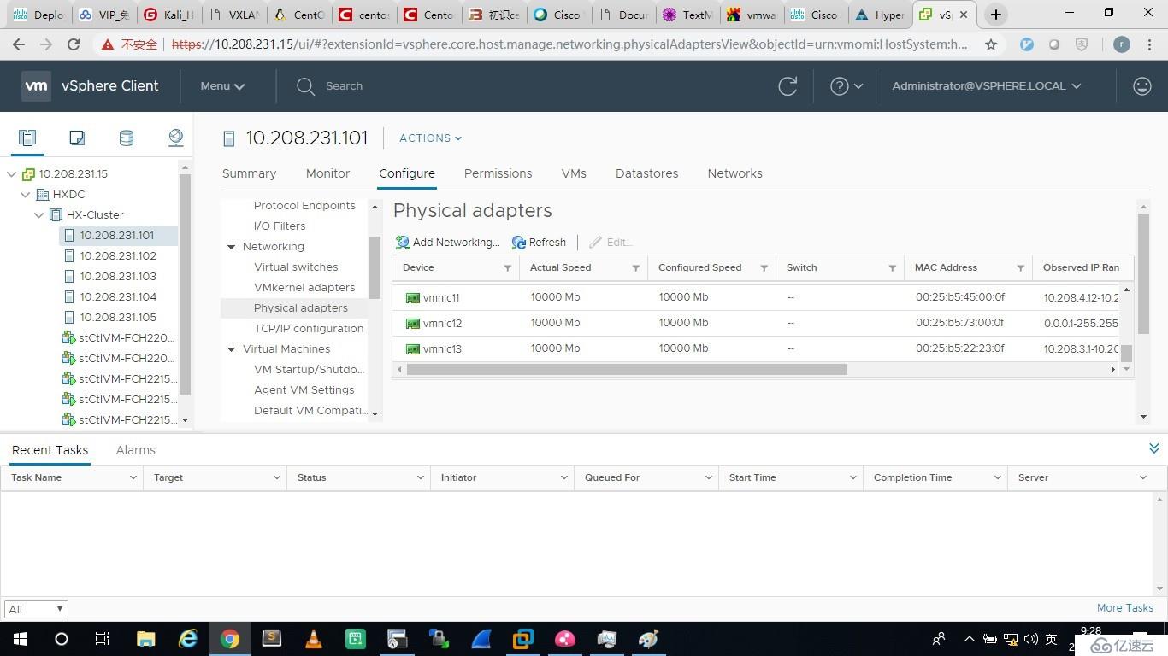Open VLC media player from taskbar
Viewport: 1168px width, 656px height.
pyautogui.click(x=314, y=639)
